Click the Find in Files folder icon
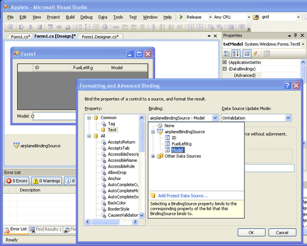 [x=256, y=17]
